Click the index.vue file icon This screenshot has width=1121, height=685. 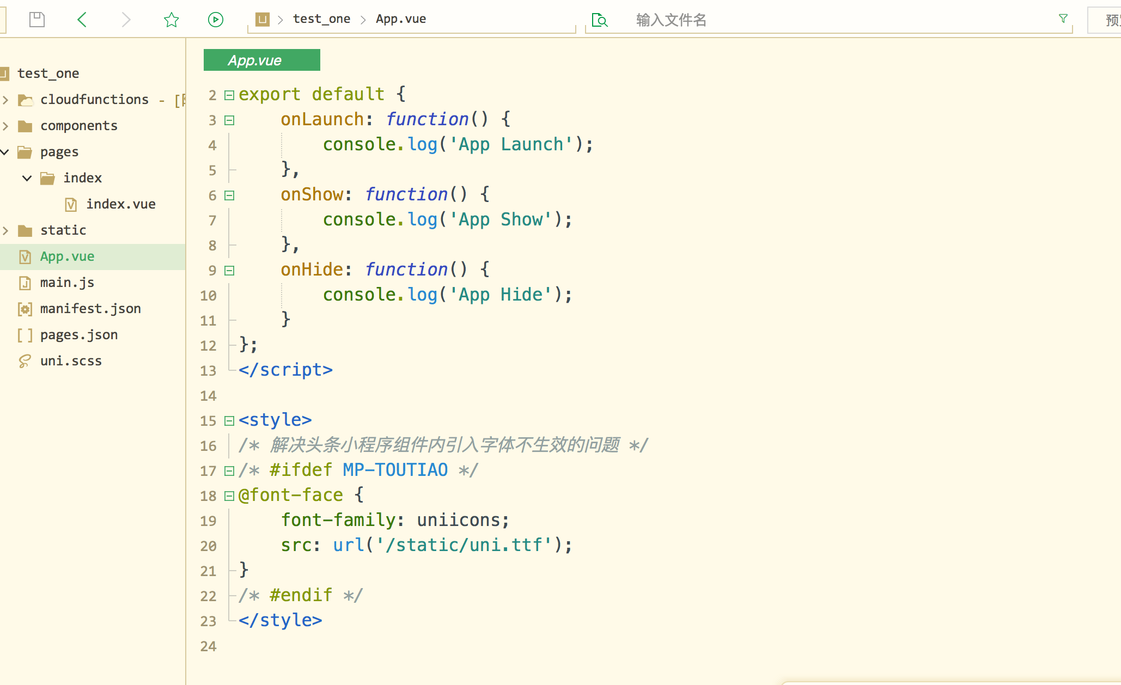(x=71, y=204)
